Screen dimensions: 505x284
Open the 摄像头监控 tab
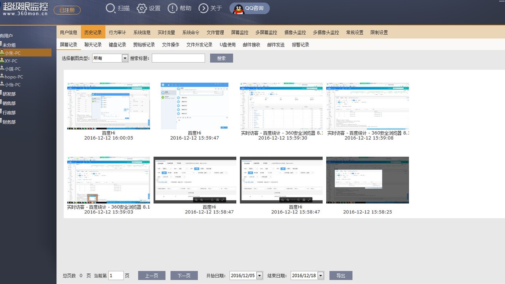[295, 32]
